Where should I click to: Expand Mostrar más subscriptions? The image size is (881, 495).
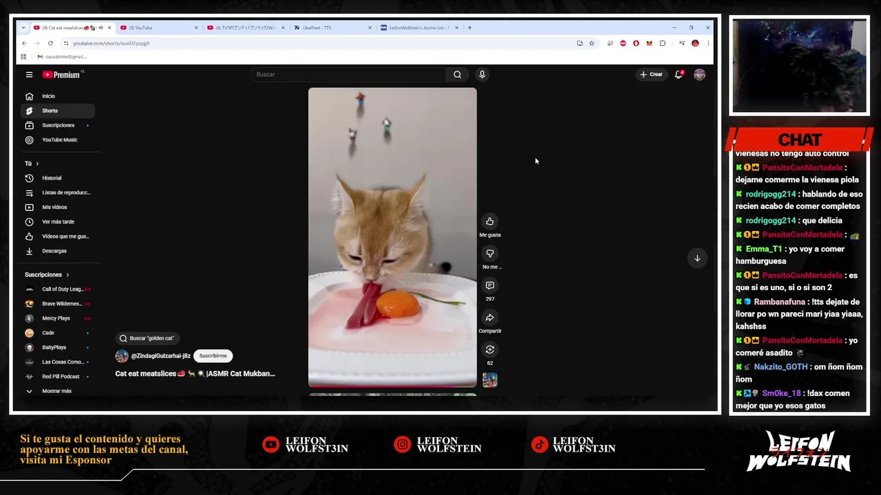[57, 391]
